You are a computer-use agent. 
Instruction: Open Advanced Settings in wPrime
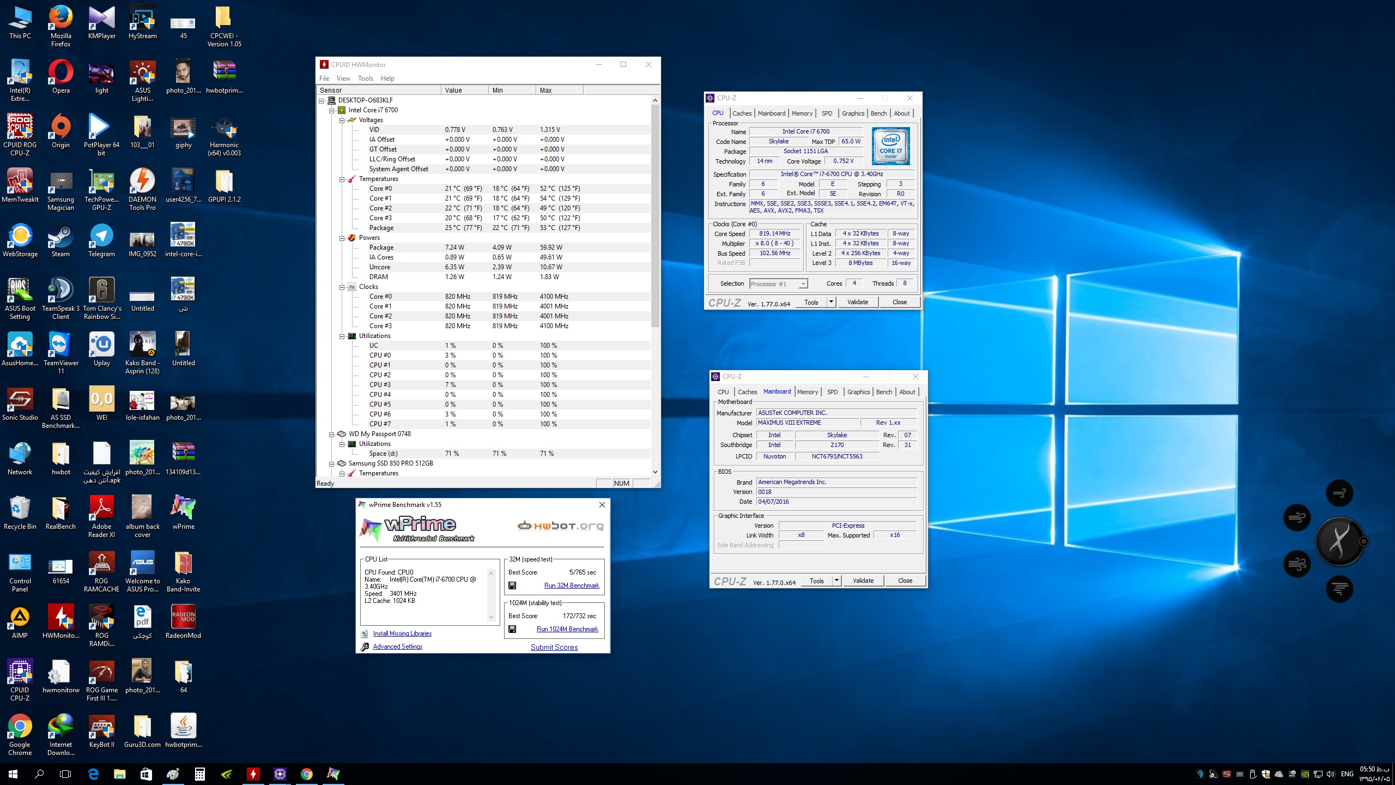click(x=397, y=647)
